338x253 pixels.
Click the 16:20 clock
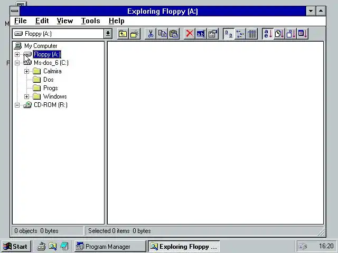(326, 246)
